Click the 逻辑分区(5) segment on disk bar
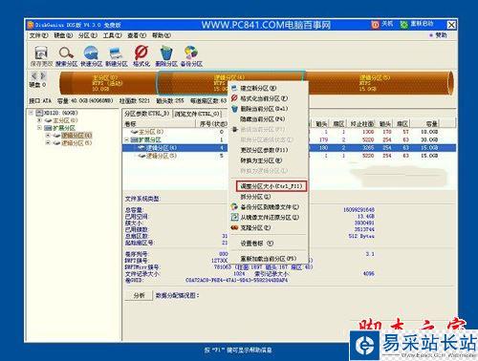This screenshot has width=478, height=361. [x=380, y=83]
